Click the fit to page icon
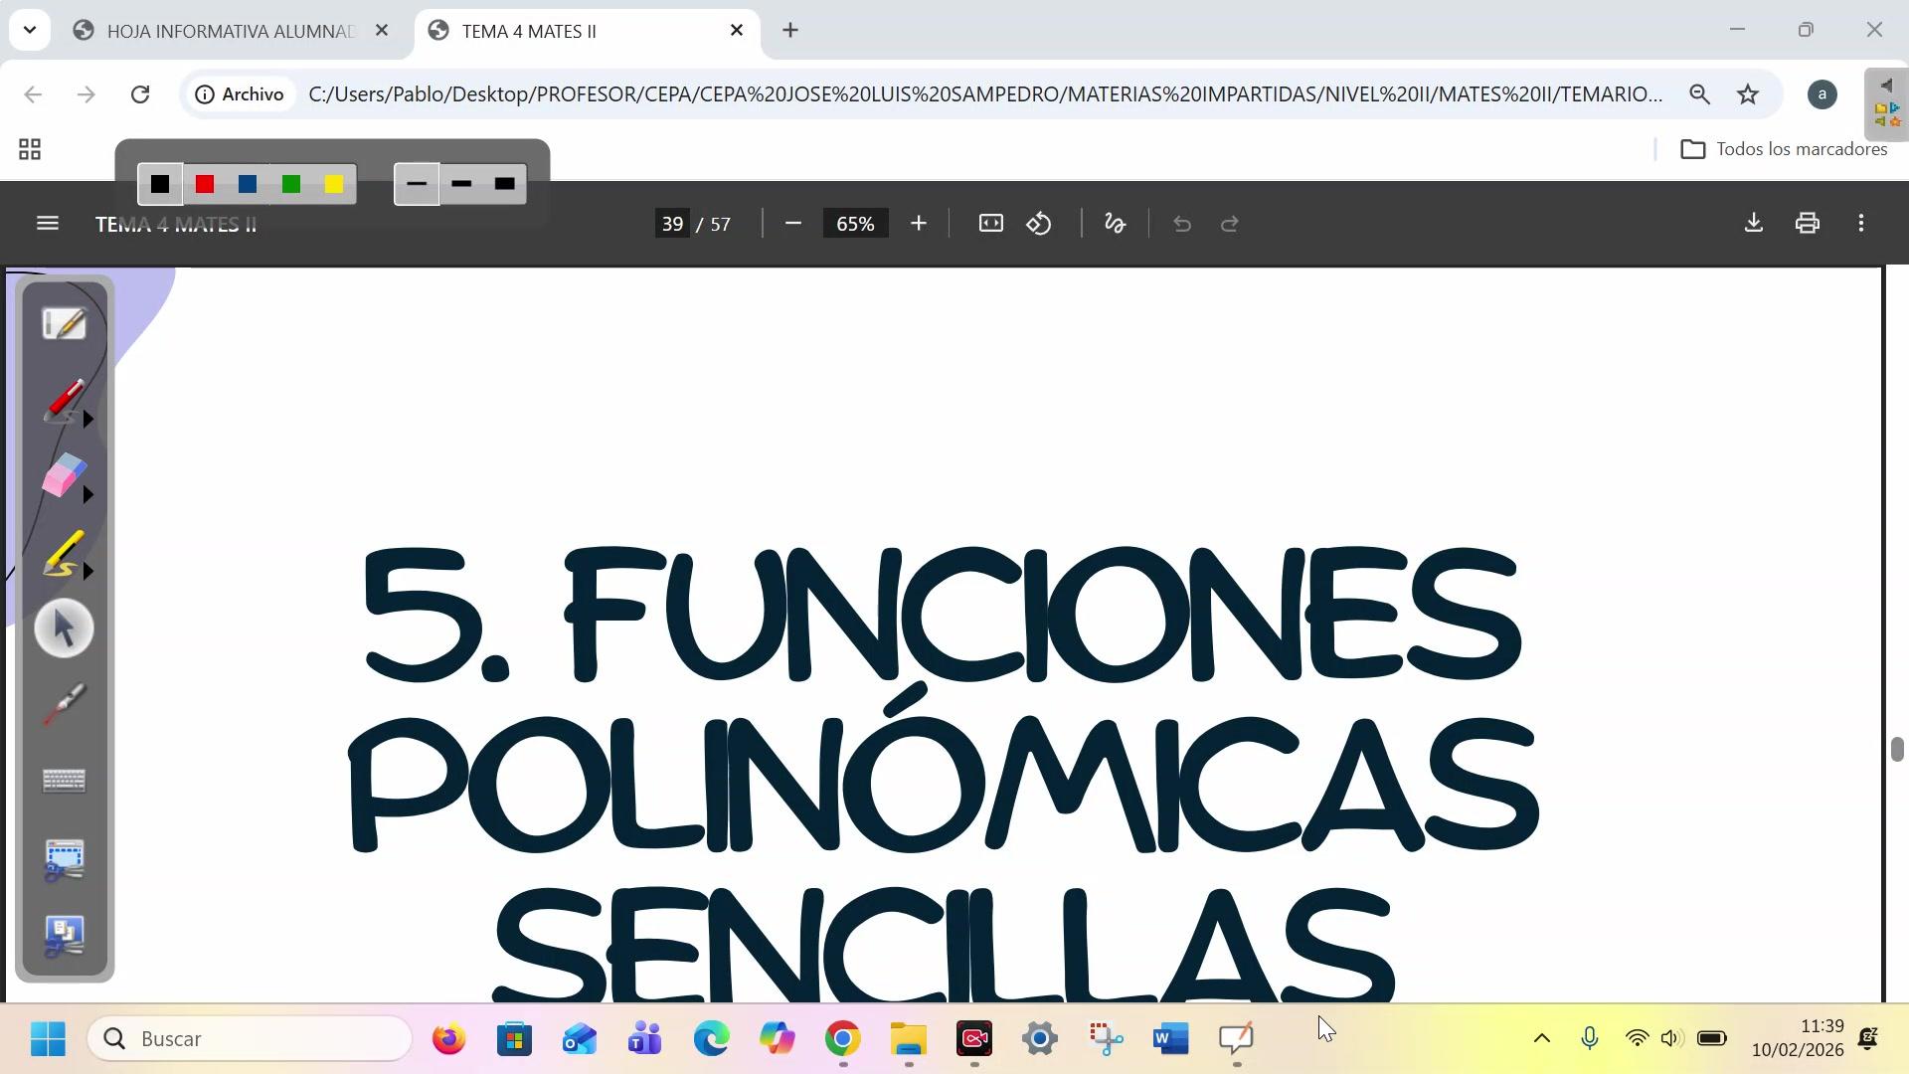 pos(990,224)
